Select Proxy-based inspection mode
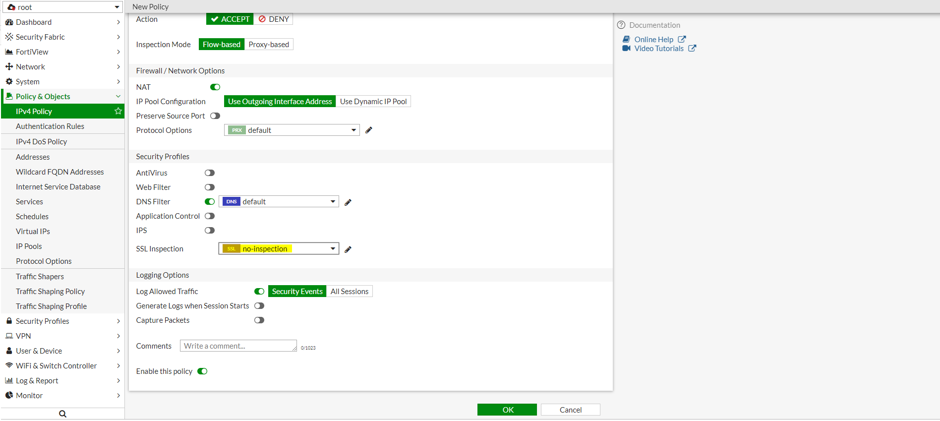 tap(269, 45)
